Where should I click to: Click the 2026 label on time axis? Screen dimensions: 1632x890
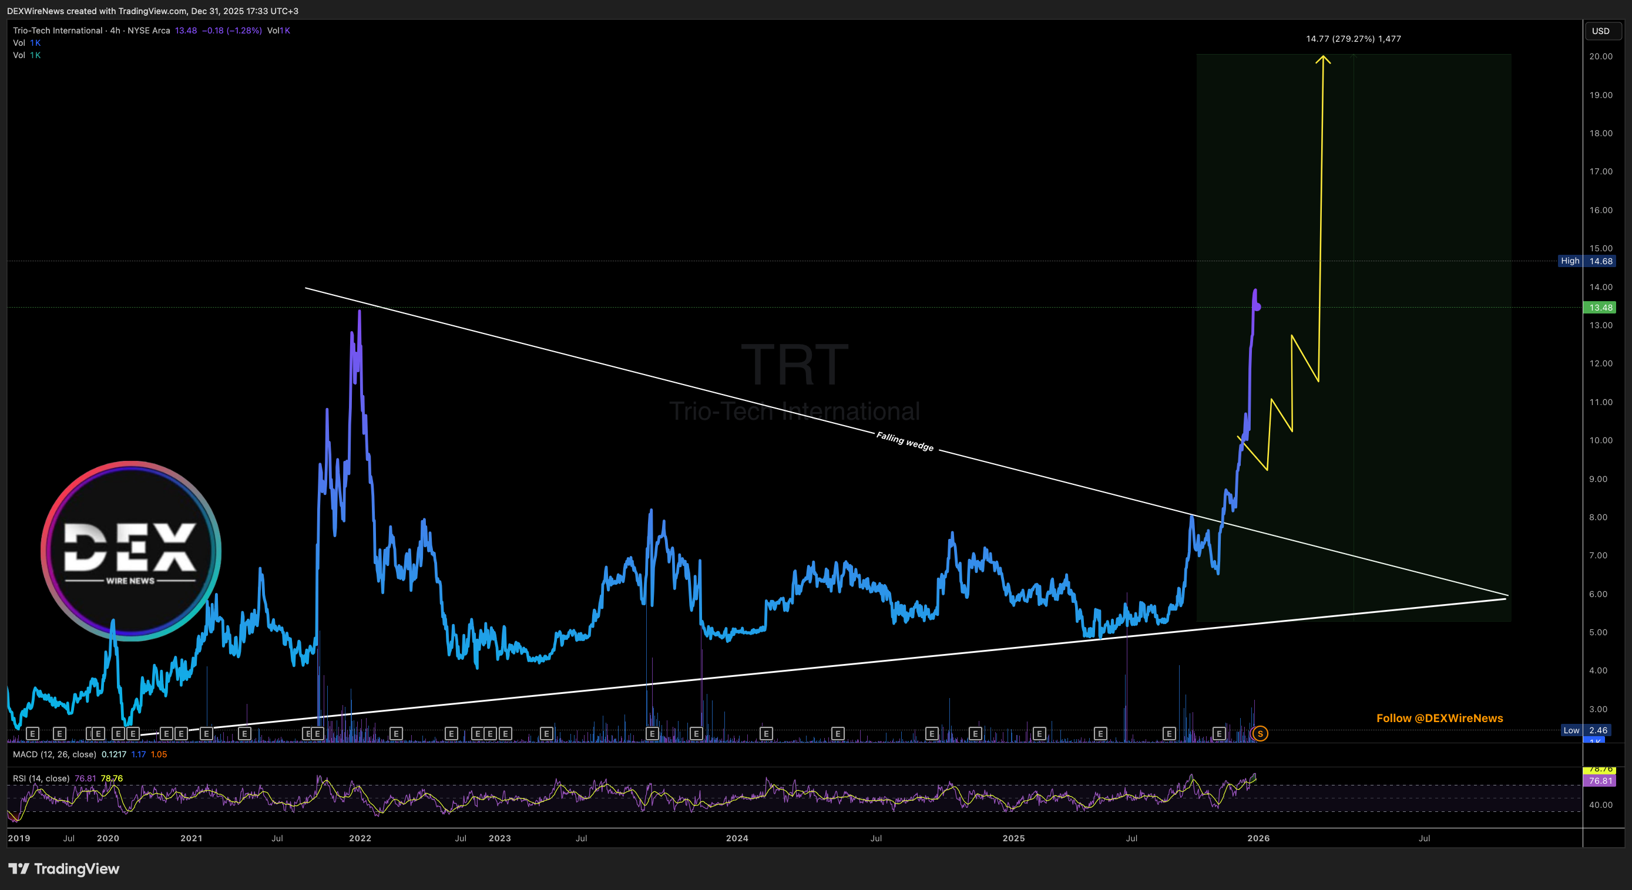[x=1258, y=838]
